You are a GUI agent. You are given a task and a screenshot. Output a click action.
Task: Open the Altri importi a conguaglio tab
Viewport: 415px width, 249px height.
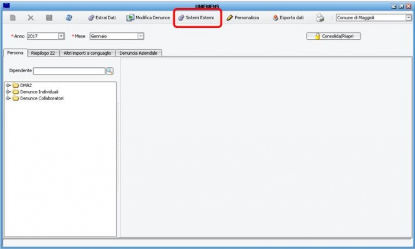[87, 53]
